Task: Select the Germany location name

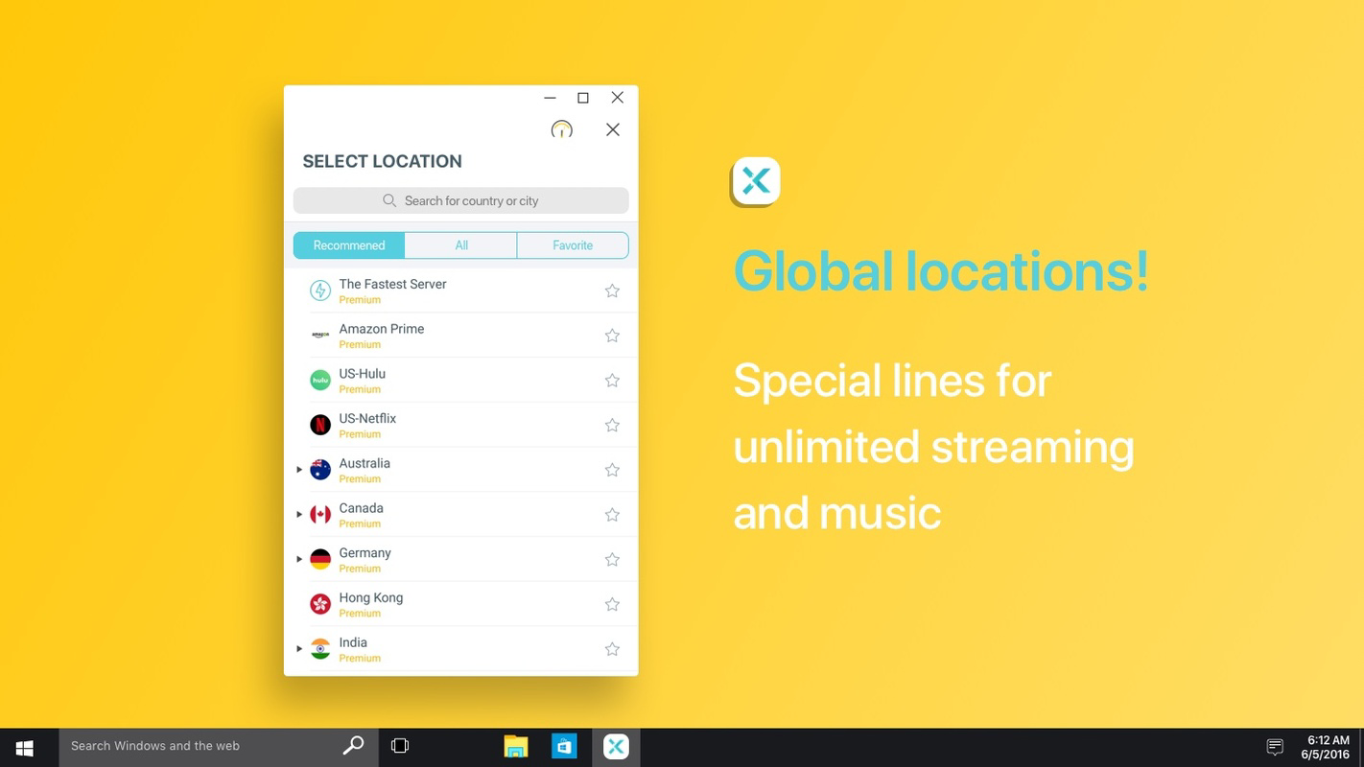Action: pyautogui.click(x=365, y=553)
